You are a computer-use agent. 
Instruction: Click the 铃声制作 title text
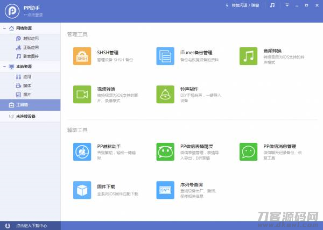(189, 89)
